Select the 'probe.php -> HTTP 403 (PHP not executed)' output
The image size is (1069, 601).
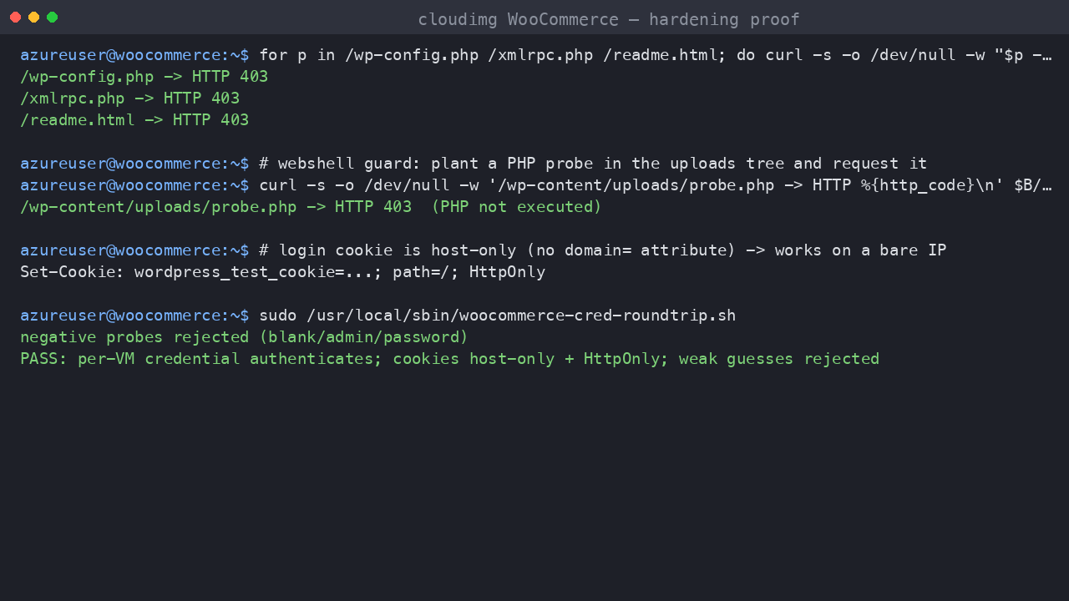click(x=311, y=207)
